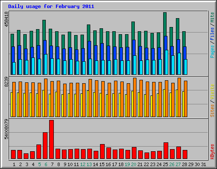Click green day 20 axis label
This screenshot has height=169, width=217.
pos(134,164)
